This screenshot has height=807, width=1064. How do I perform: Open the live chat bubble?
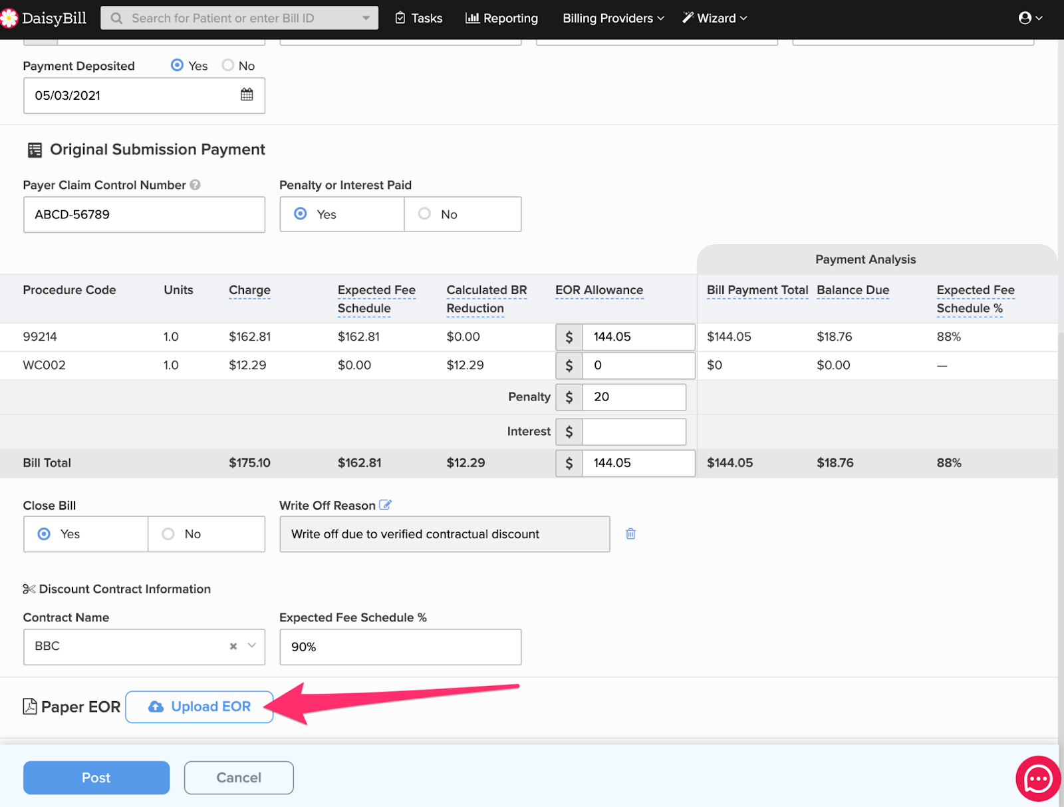pos(1038,778)
